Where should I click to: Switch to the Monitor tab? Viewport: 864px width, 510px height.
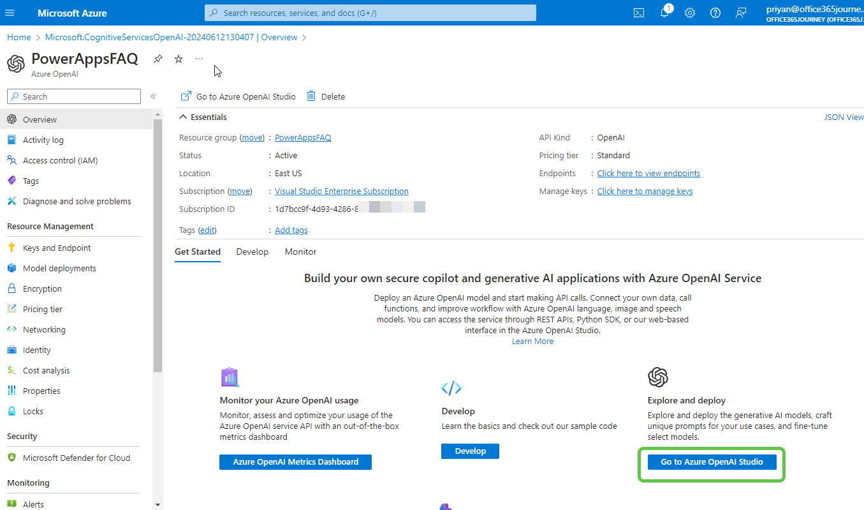point(300,251)
